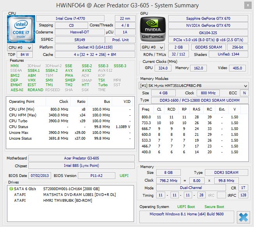Click the Secure Boot label
Screen dimensions: 254x227
click(x=214, y=207)
